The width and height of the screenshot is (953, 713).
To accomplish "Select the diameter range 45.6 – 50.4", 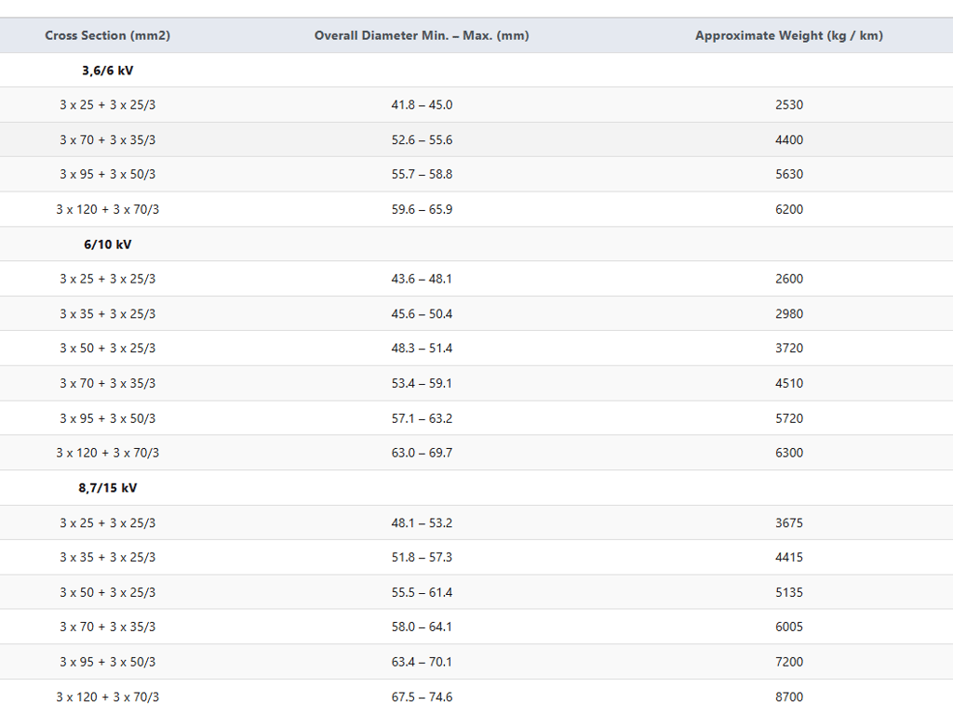I will pos(422,314).
